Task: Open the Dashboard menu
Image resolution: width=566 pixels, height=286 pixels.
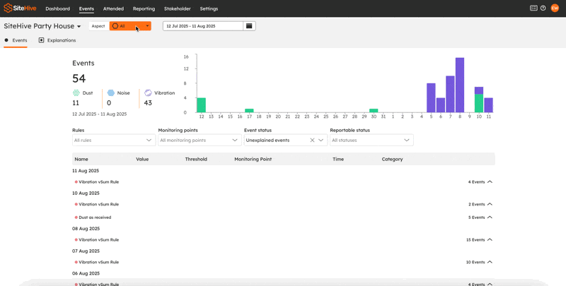Action: coord(58,8)
